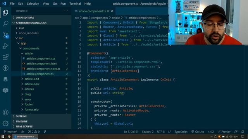Open Explorer more actions ellipsis
248x139 pixels.
[66, 11]
